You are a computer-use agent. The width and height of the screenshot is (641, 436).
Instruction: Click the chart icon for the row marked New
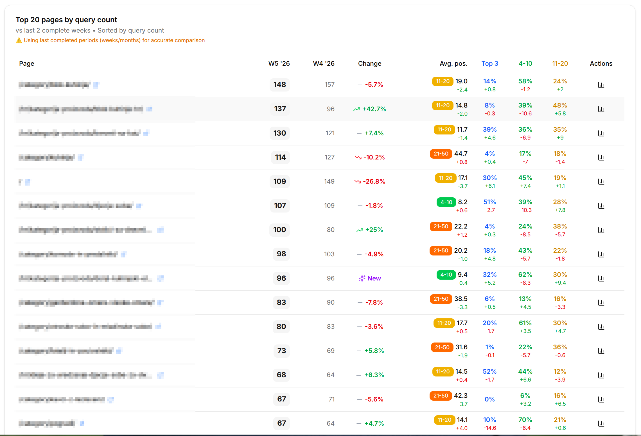(601, 279)
